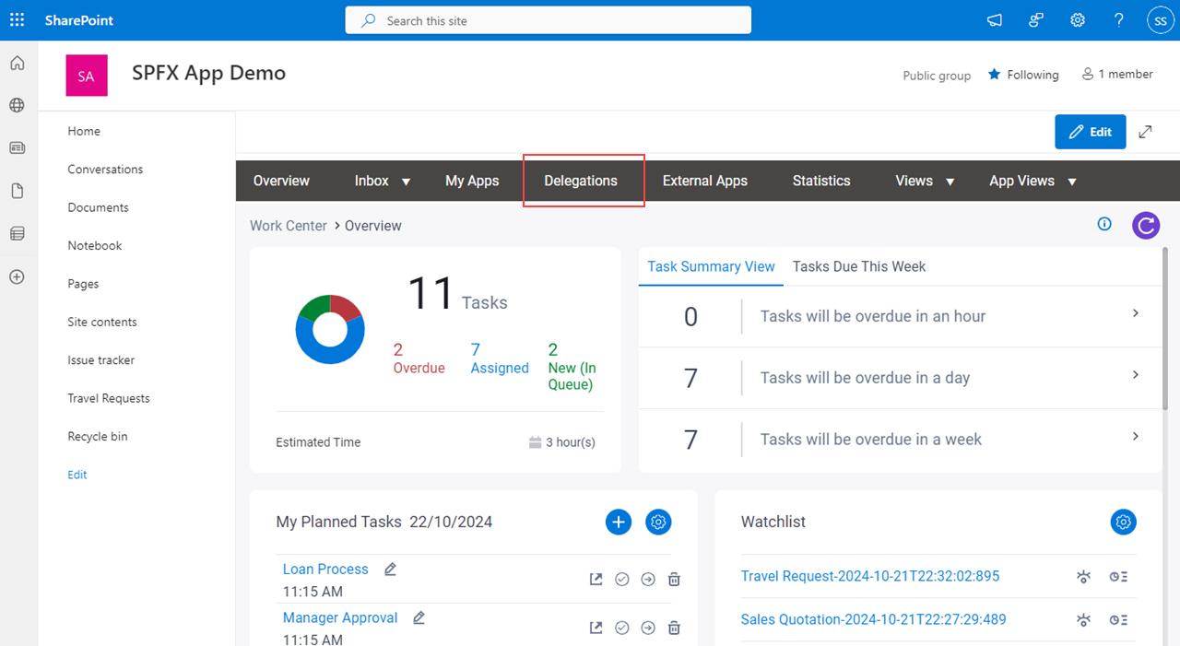The height and width of the screenshot is (646, 1180).
Task: Click the Edit link under site navigation
Action: point(77,475)
